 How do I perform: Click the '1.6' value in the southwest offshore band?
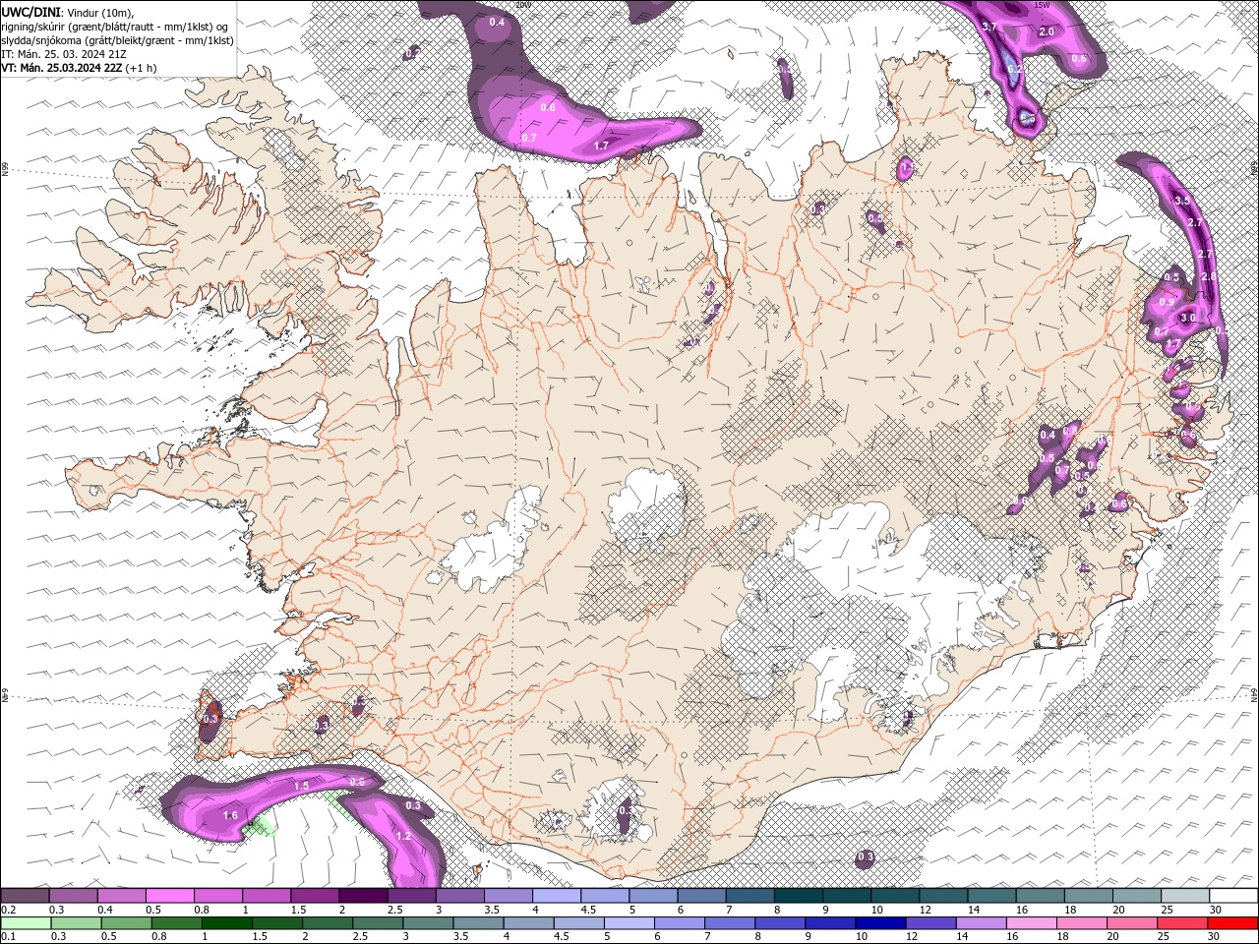231,816
